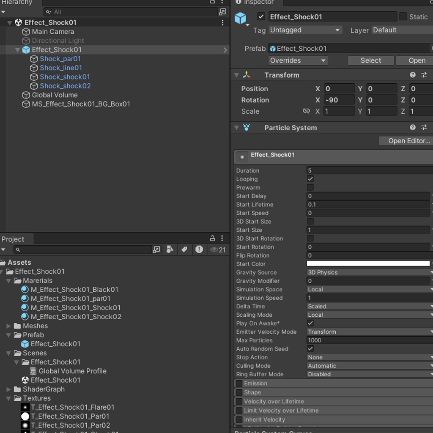Open the Start Color swatch
This screenshot has width=433, height=433.
368,263
